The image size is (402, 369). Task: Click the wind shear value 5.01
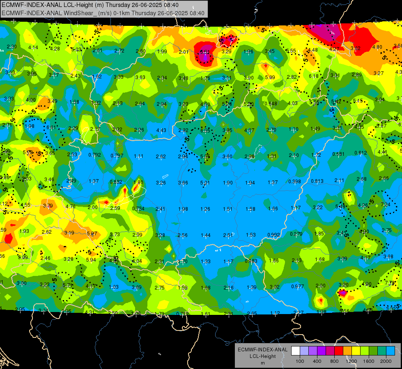205,182
